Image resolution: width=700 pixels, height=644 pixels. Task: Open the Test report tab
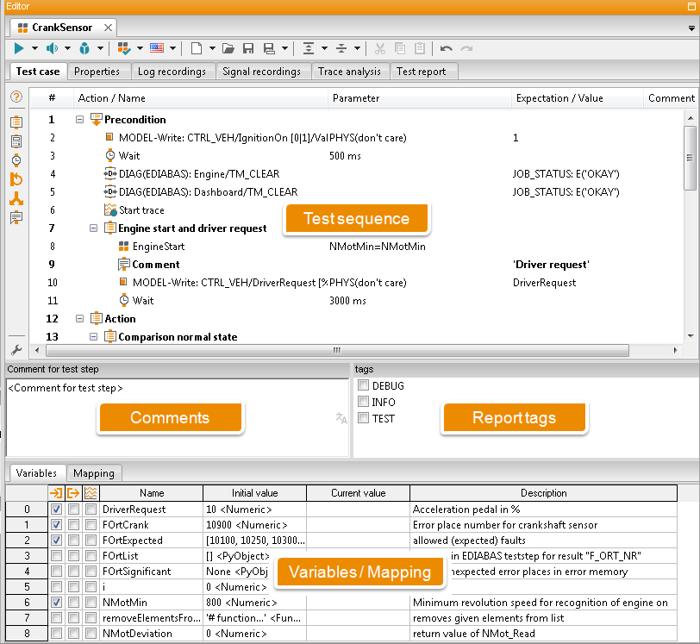click(421, 72)
